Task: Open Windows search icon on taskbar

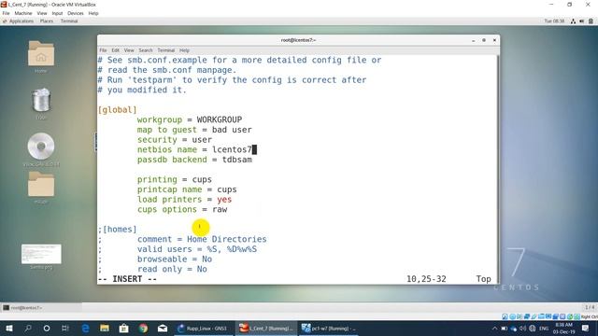Action: 28,328
